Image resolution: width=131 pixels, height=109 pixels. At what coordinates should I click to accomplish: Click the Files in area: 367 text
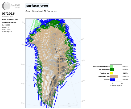(x=10, y=20)
